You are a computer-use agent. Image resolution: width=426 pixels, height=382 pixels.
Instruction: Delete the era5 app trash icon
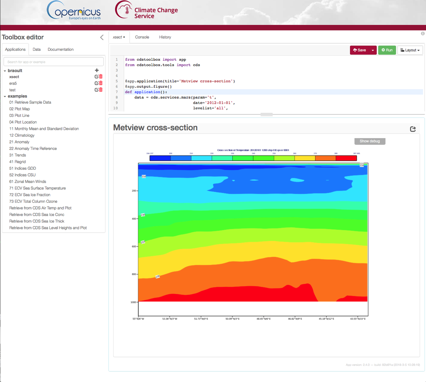(101, 83)
